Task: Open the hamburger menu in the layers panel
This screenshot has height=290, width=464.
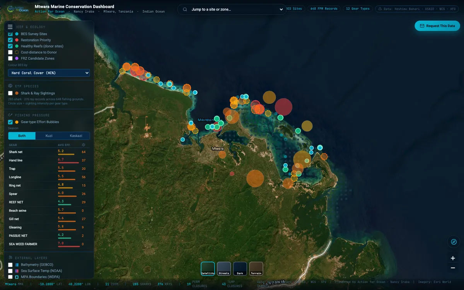Action: [x=10, y=27]
